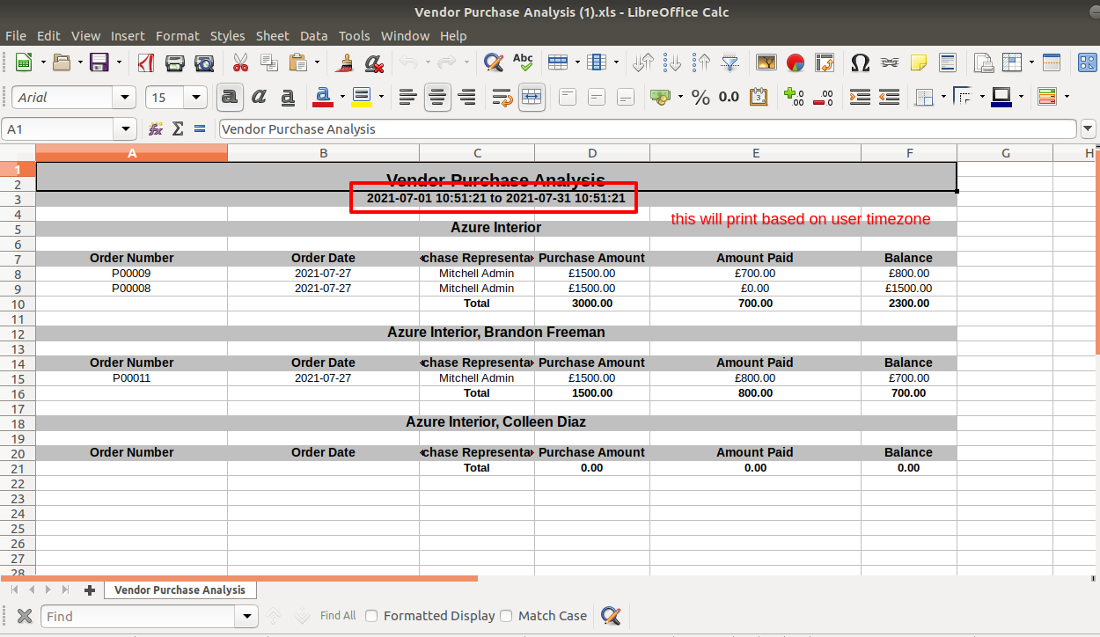Screen dimensions: 1100x637
Task: Click the New spreadsheet icon
Action: pos(24,62)
